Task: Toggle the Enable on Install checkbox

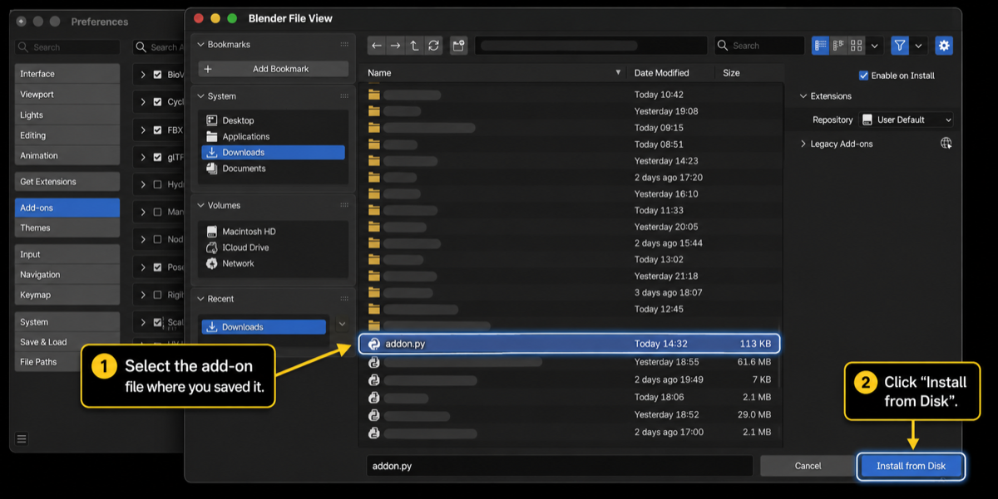Action: (x=863, y=76)
